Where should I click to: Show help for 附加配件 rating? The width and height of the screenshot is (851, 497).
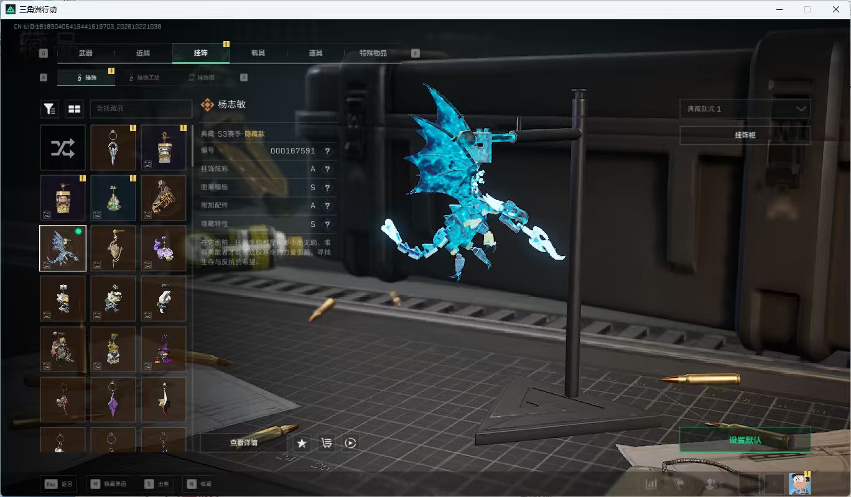(327, 206)
